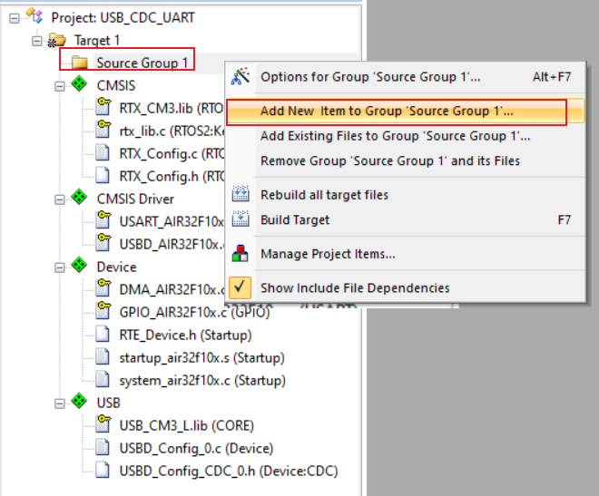Click the file icon of USBD_Config_CDC_0.h

coord(103,471)
